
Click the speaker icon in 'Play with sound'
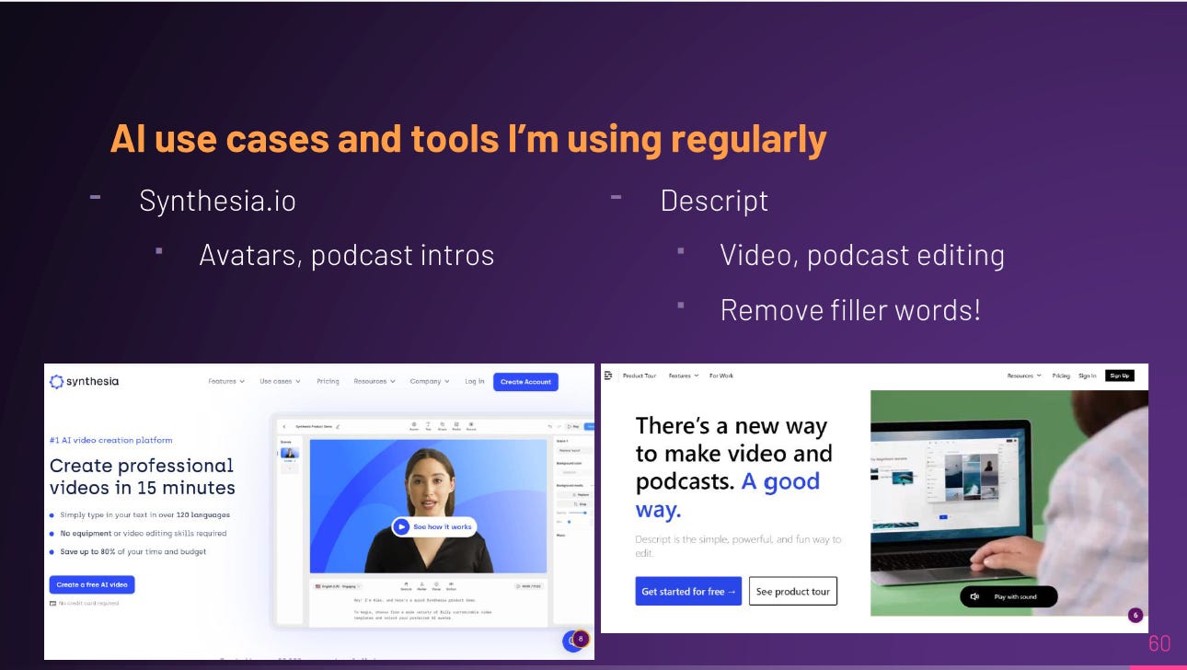pos(975,596)
